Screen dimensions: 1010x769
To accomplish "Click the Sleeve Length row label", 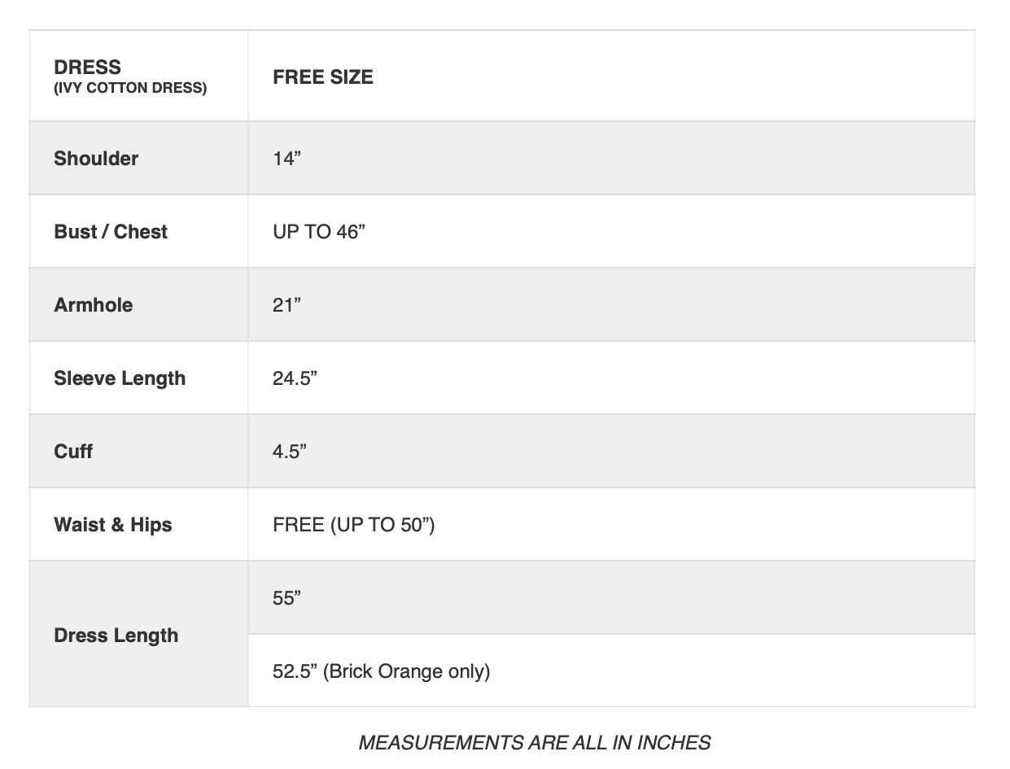I will (120, 378).
